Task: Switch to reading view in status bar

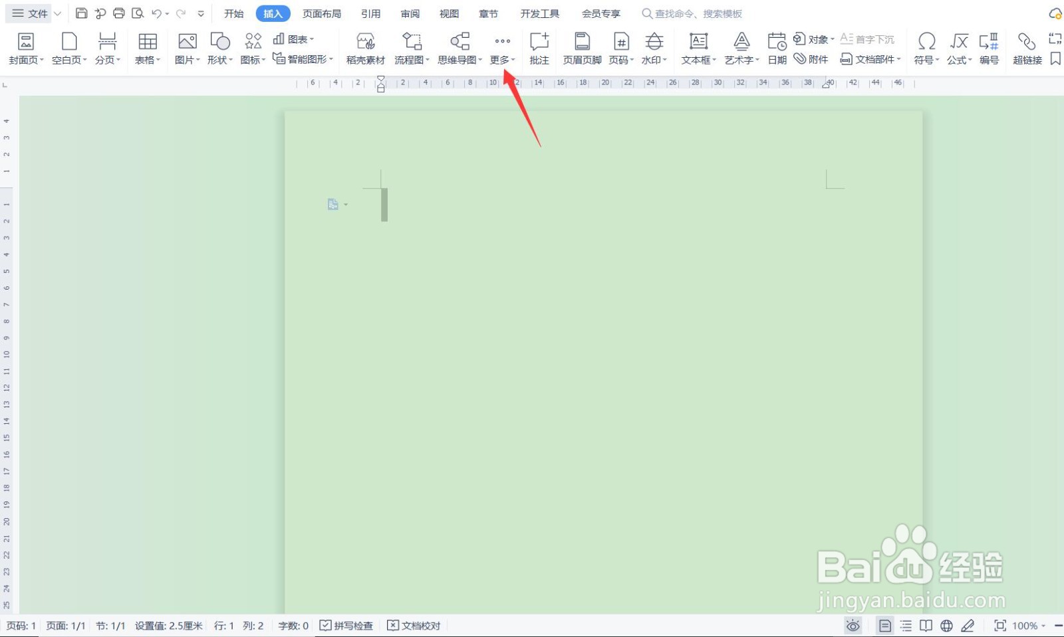Action: click(x=926, y=626)
